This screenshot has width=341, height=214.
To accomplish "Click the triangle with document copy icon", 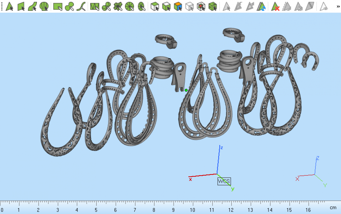I will click(x=298, y=6).
